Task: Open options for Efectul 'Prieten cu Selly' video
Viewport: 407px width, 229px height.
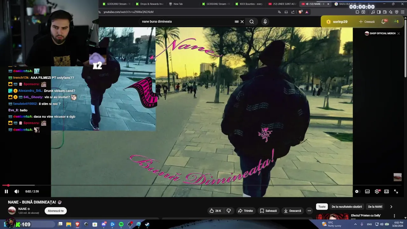Action: tap(394, 216)
